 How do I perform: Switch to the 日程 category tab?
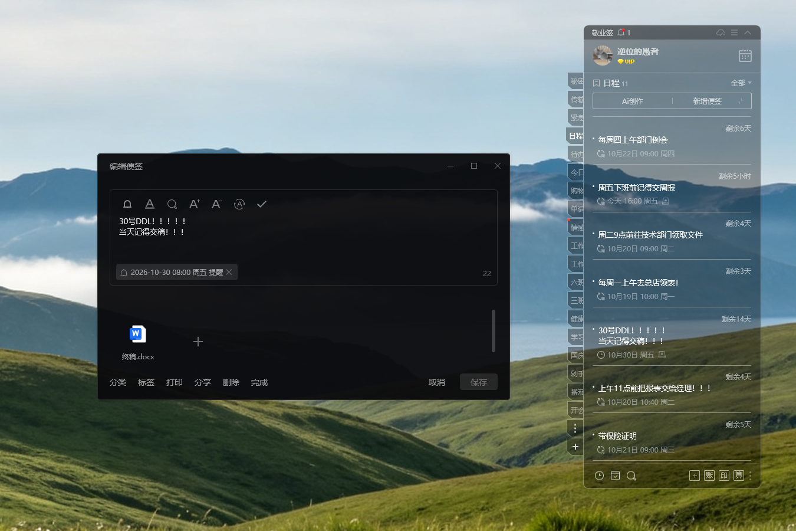575,136
